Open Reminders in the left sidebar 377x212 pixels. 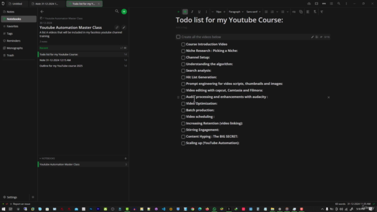[x=18, y=41]
